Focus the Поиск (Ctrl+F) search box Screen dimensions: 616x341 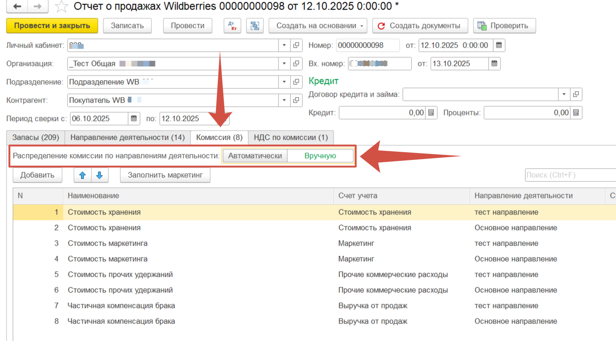tap(570, 175)
